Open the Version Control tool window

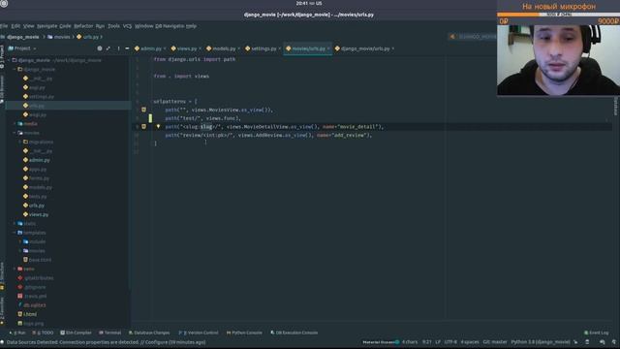pos(198,333)
